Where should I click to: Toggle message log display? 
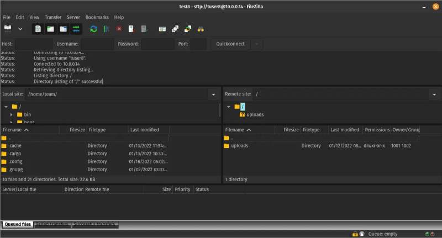pos(38,29)
